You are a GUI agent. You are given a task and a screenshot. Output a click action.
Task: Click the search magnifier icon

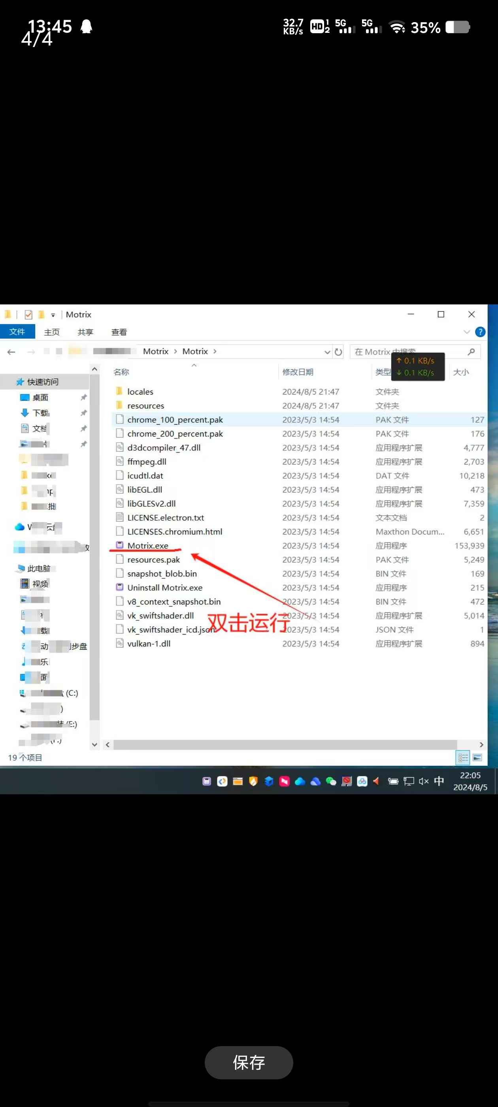point(472,351)
